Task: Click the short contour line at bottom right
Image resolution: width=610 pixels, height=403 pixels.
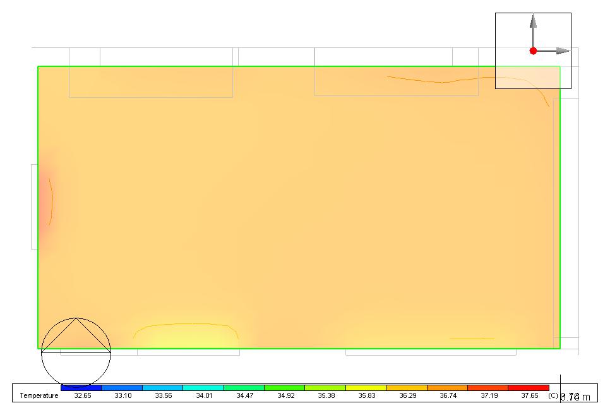Action: [x=472, y=339]
